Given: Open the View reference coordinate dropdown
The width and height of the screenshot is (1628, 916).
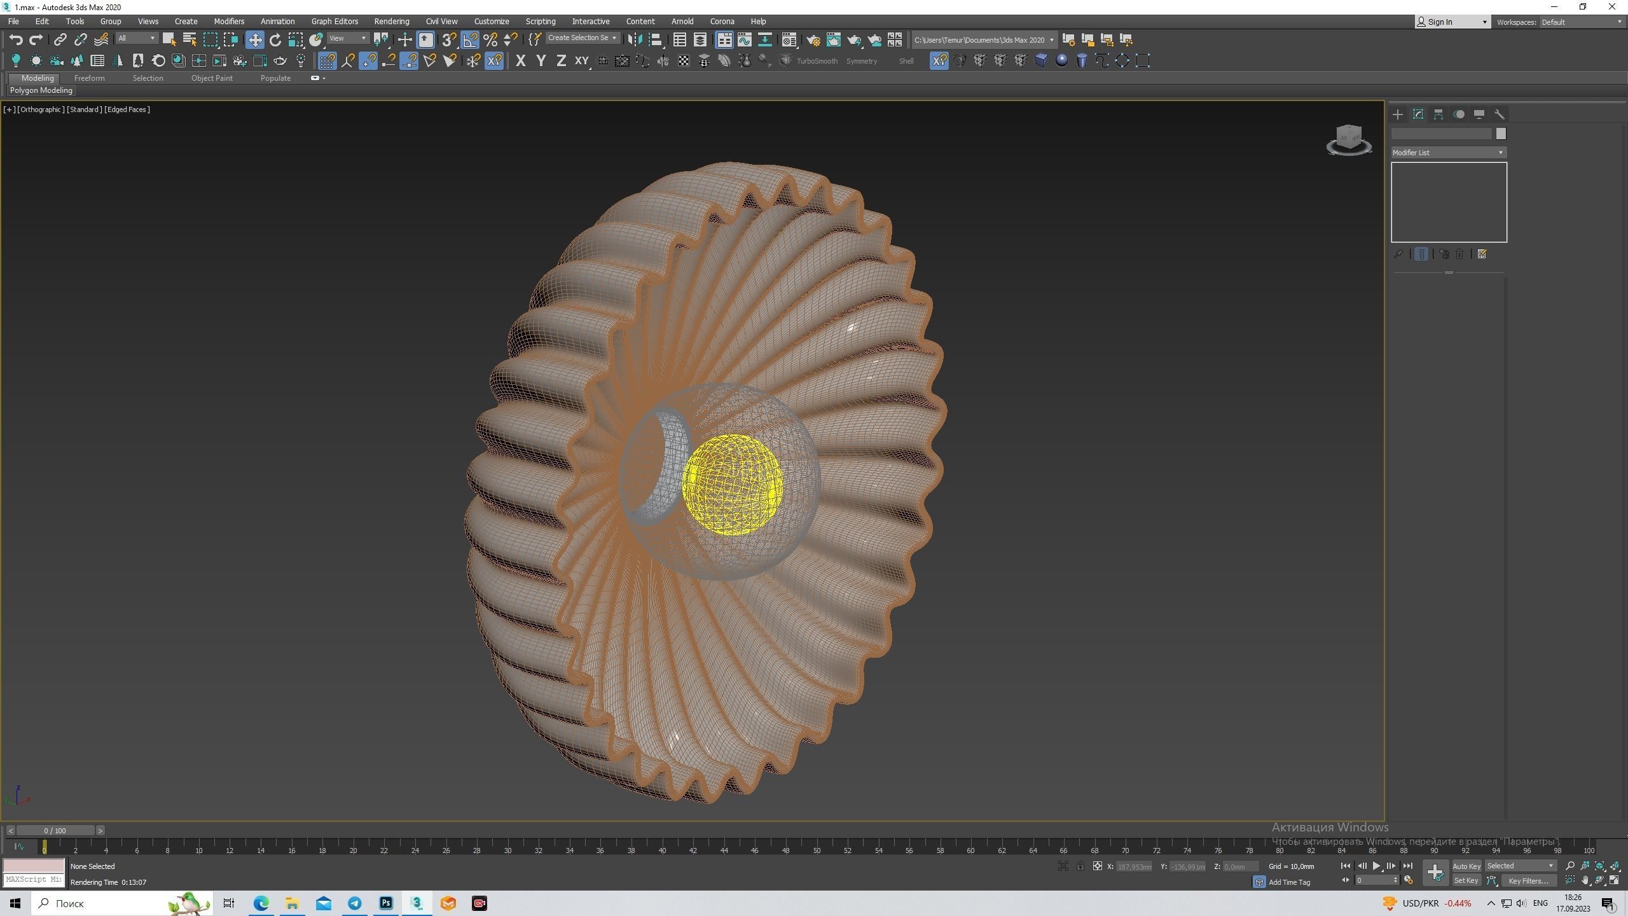Looking at the screenshot, I should coord(348,39).
